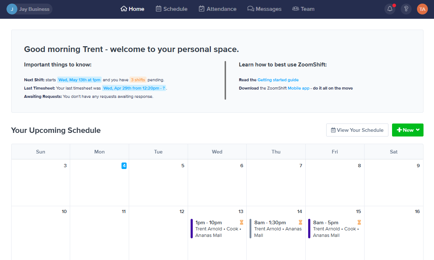Viewport: 434px width, 260px height.
Task: Open the Schedule tab
Action: [x=171, y=9]
